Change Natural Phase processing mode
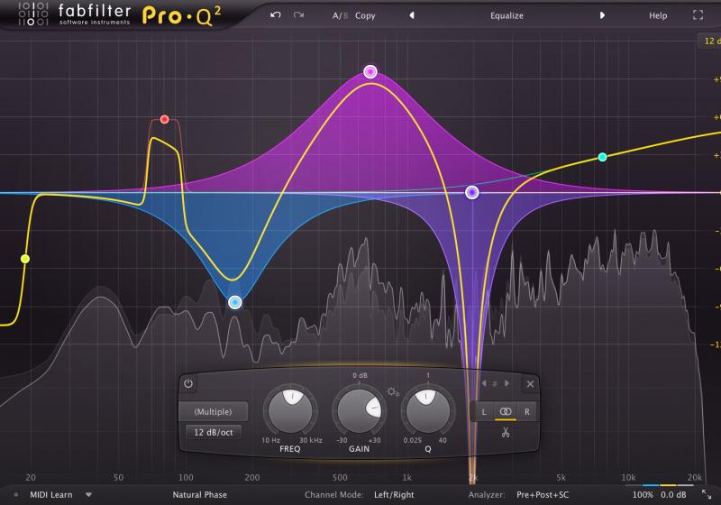 click(199, 495)
